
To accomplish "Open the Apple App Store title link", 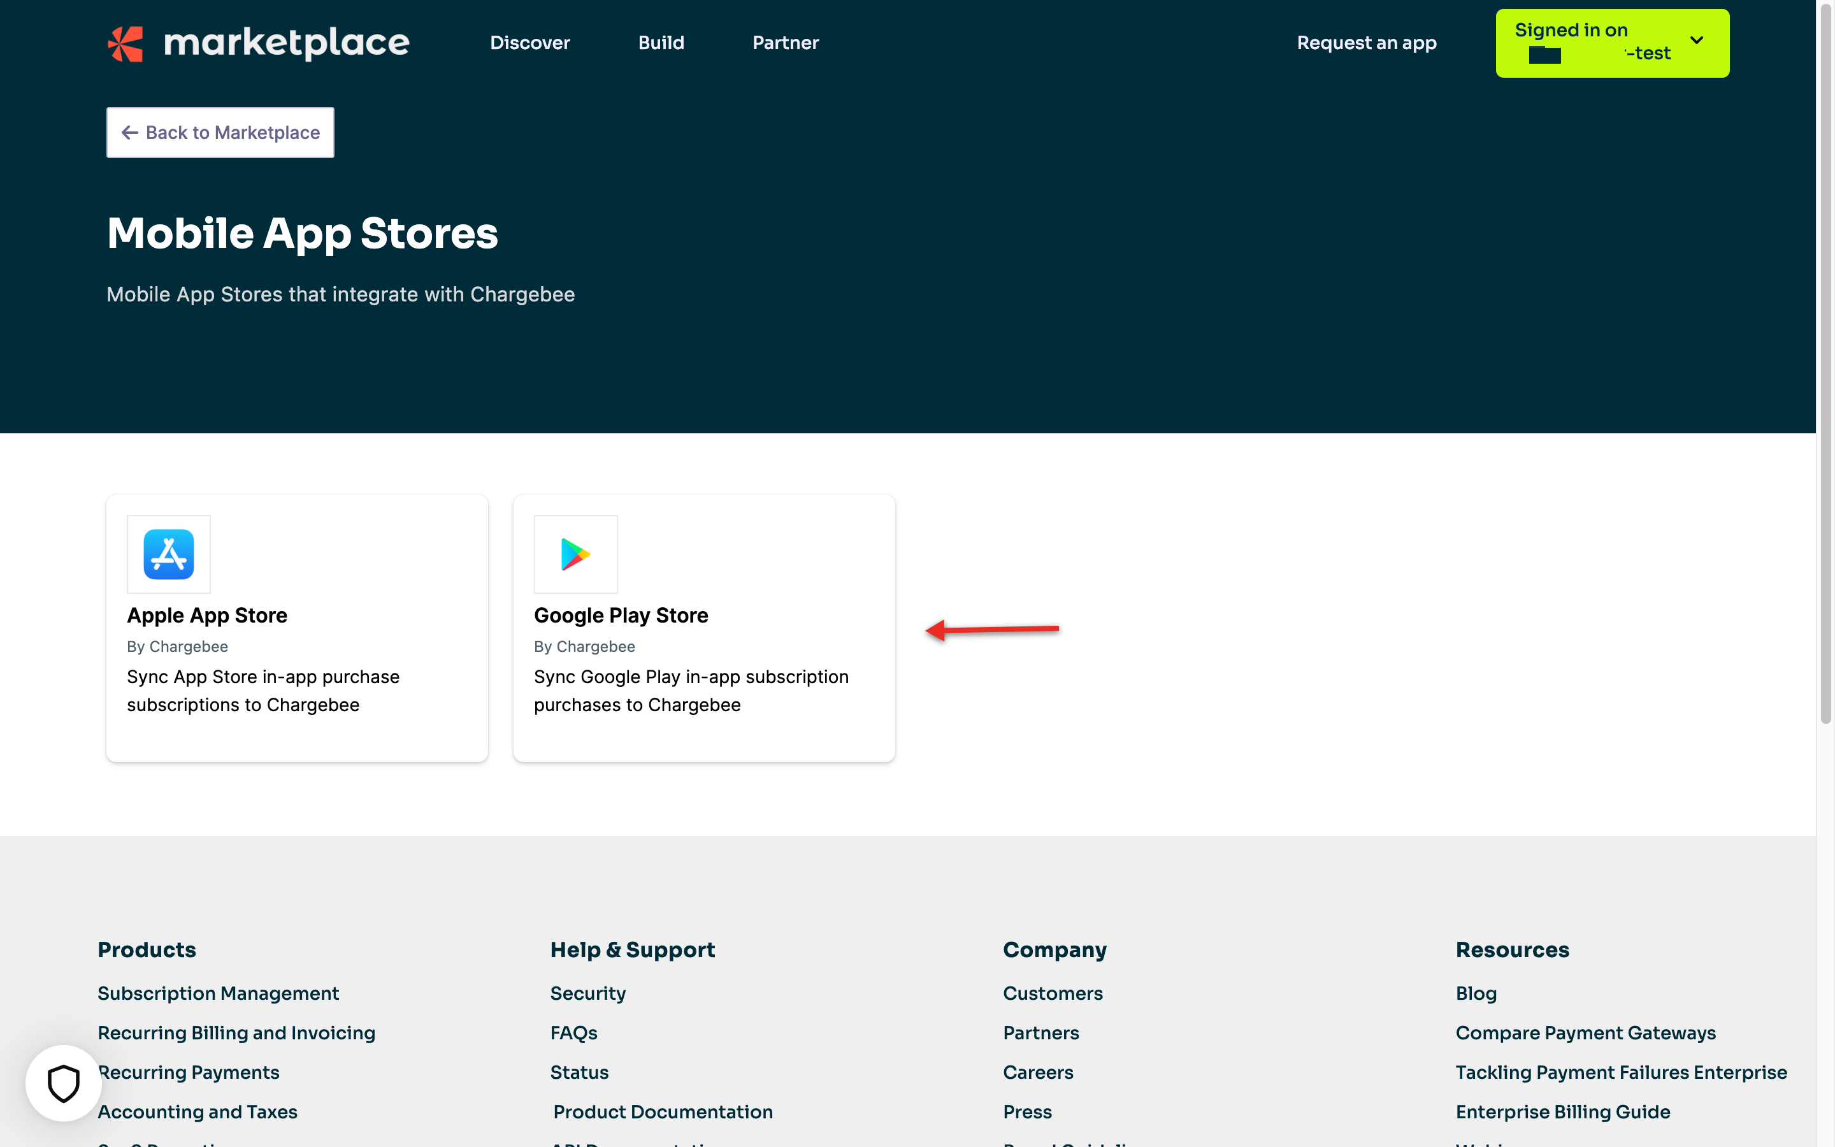I will tap(207, 615).
